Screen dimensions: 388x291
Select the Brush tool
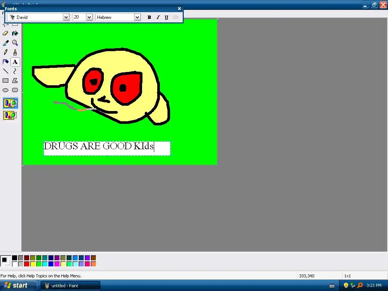click(15, 52)
